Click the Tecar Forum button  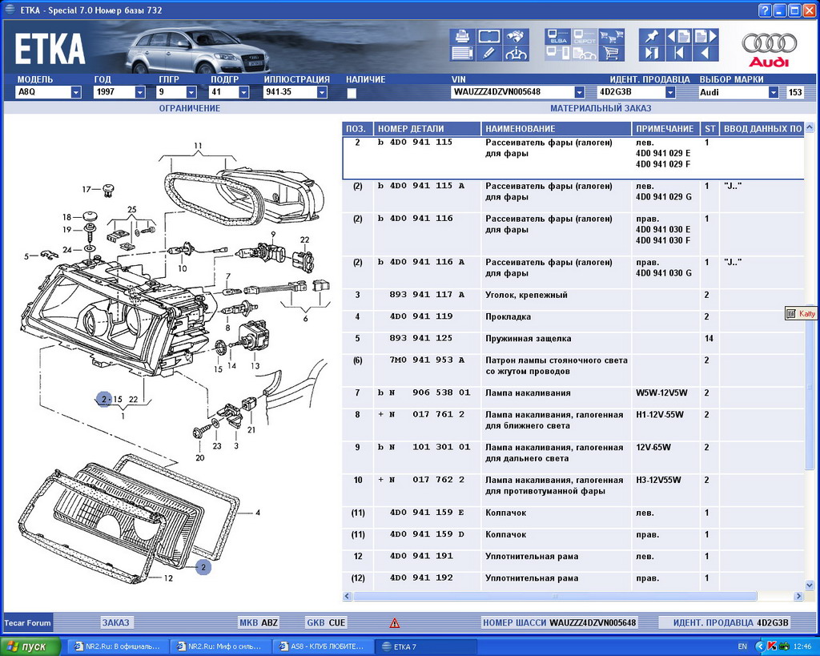coord(28,622)
